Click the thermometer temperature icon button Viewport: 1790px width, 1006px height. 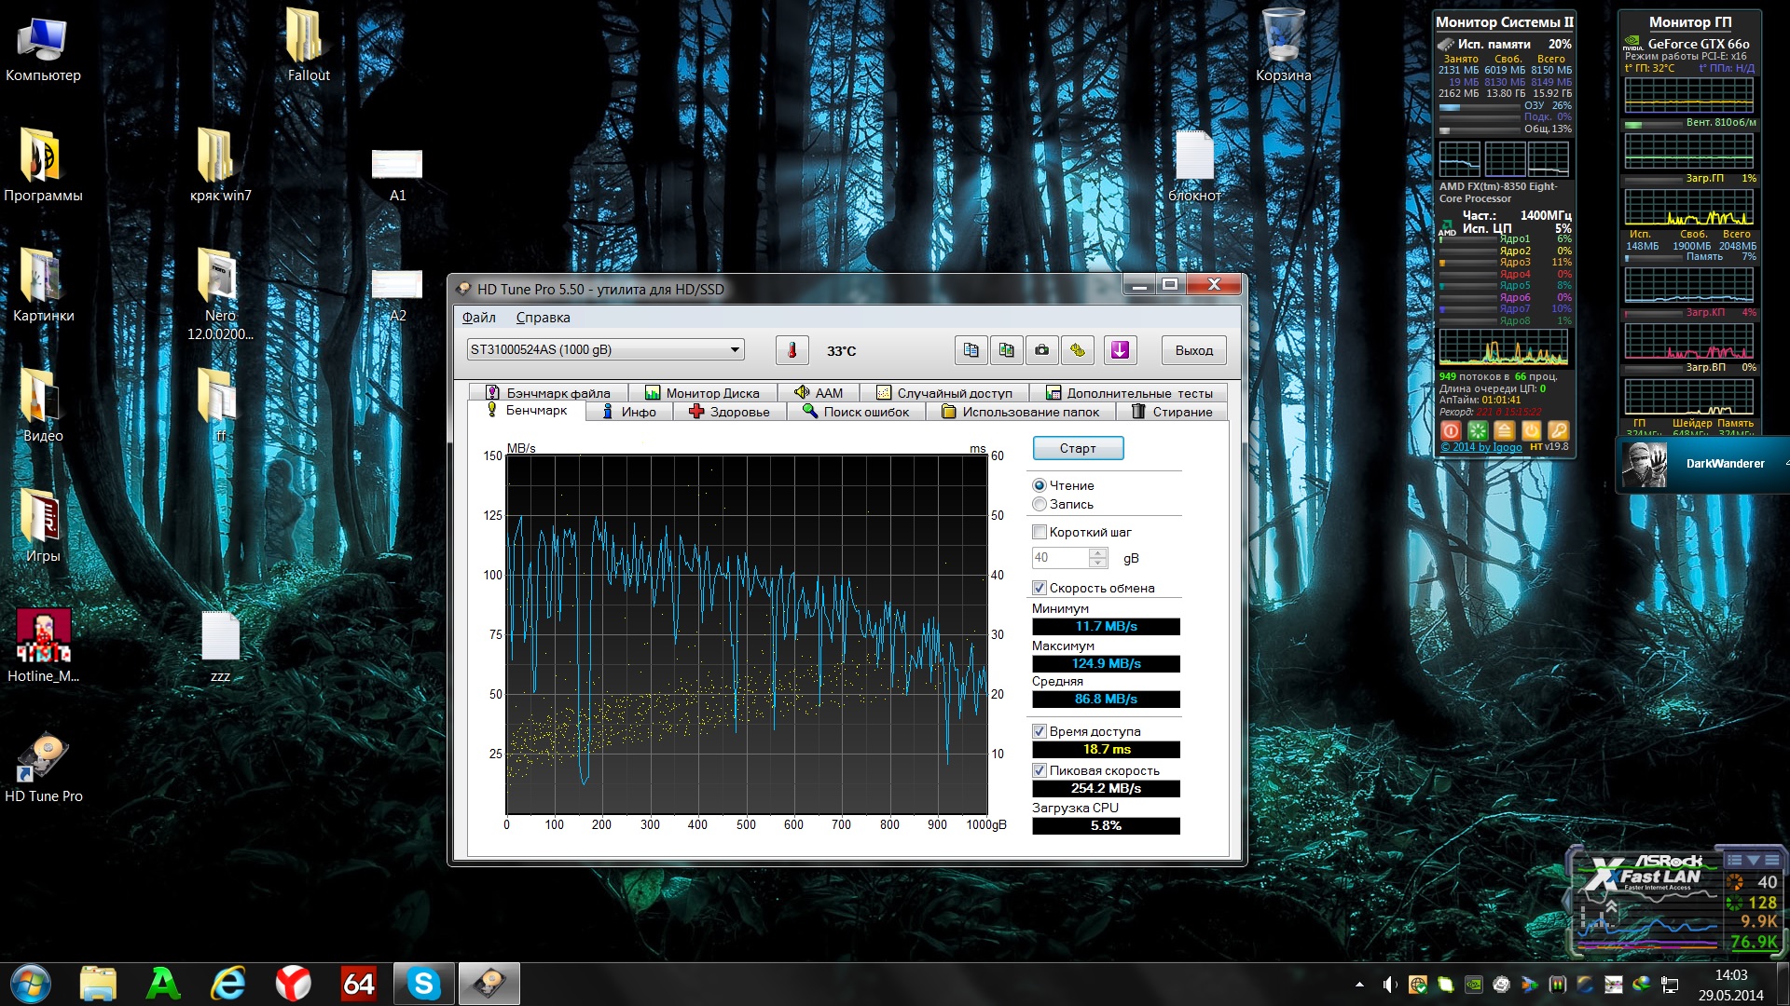click(x=792, y=350)
